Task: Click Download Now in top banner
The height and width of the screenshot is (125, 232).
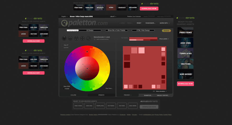Action: 149,9
